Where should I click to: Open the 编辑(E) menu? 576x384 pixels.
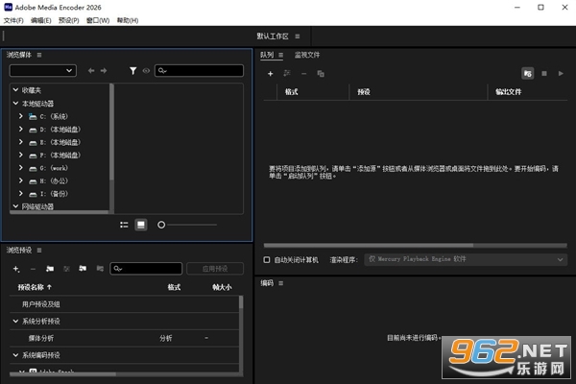40,20
